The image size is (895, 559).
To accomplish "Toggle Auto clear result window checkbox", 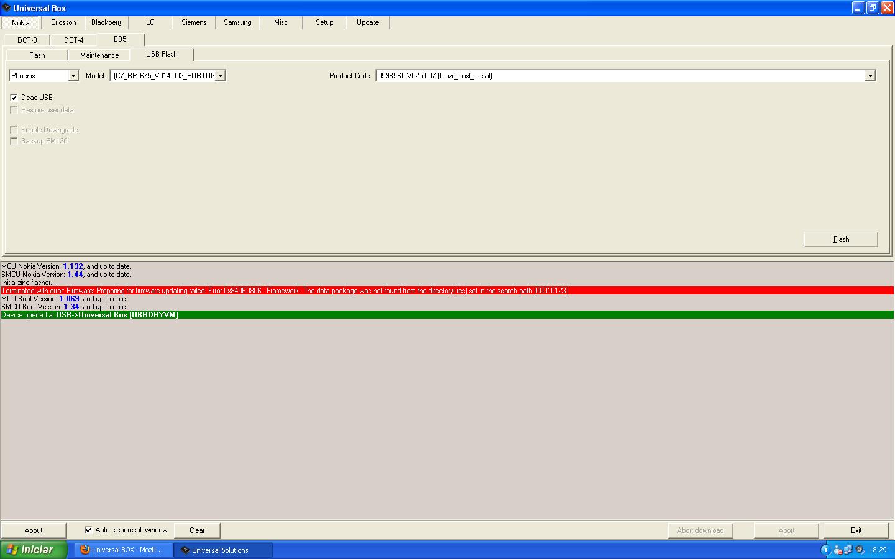I will point(88,530).
